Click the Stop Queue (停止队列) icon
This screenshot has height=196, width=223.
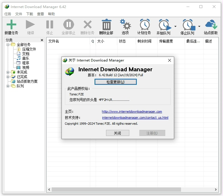pyautogui.click(x=188, y=25)
